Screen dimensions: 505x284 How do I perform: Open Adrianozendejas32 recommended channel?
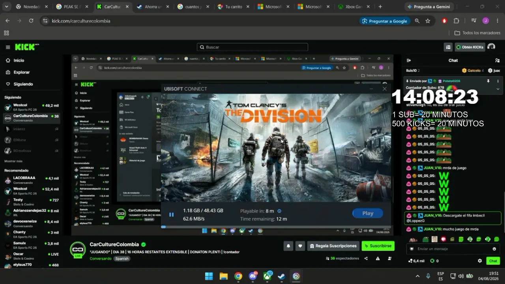32,212
